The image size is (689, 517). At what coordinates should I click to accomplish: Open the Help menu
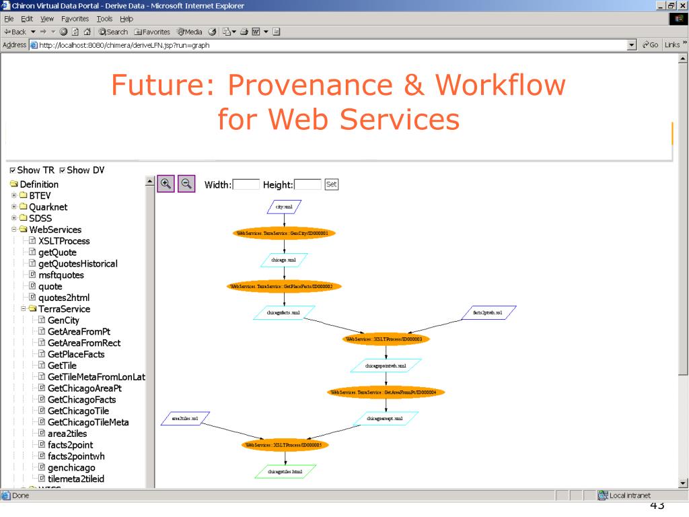[126, 19]
